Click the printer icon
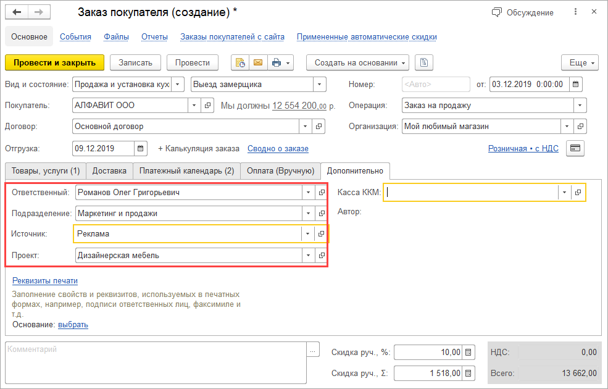608x389 pixels. point(276,62)
